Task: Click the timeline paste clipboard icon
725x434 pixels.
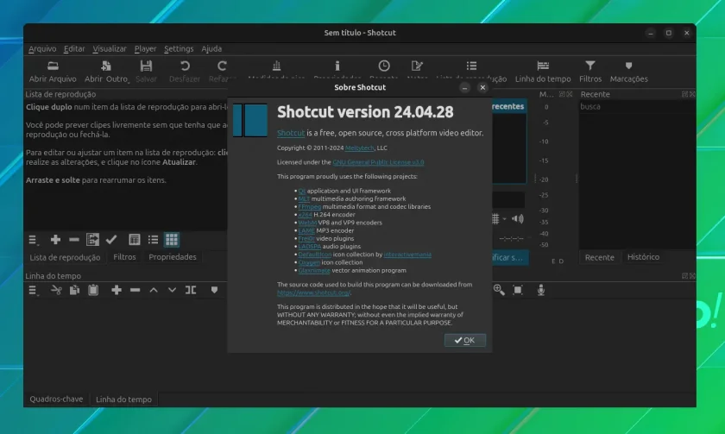Action: click(93, 290)
